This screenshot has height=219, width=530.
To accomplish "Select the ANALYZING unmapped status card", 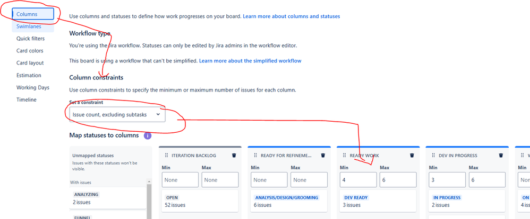I will click(108, 198).
